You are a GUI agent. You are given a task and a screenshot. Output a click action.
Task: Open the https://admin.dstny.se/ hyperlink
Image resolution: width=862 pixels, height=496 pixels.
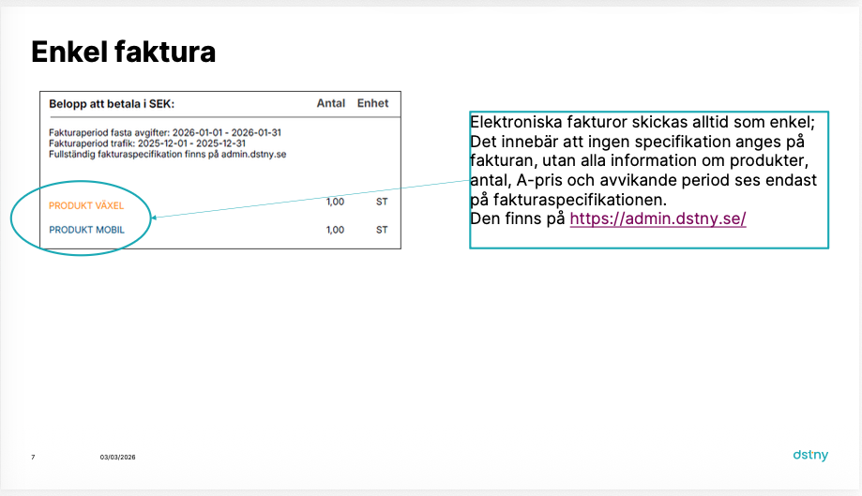pyautogui.click(x=658, y=218)
